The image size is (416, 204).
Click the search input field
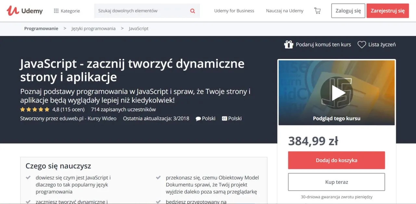[x=140, y=11]
